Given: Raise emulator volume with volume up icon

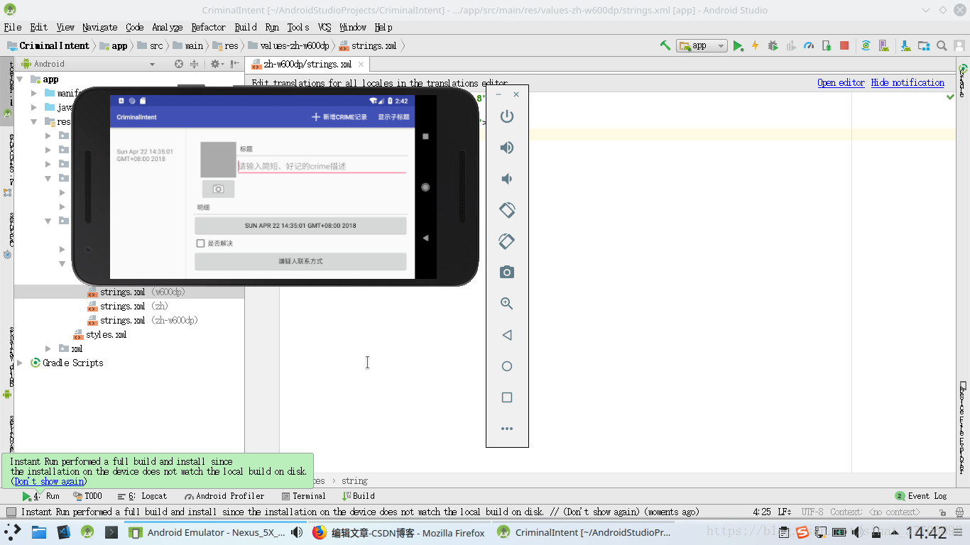Looking at the screenshot, I should (507, 148).
